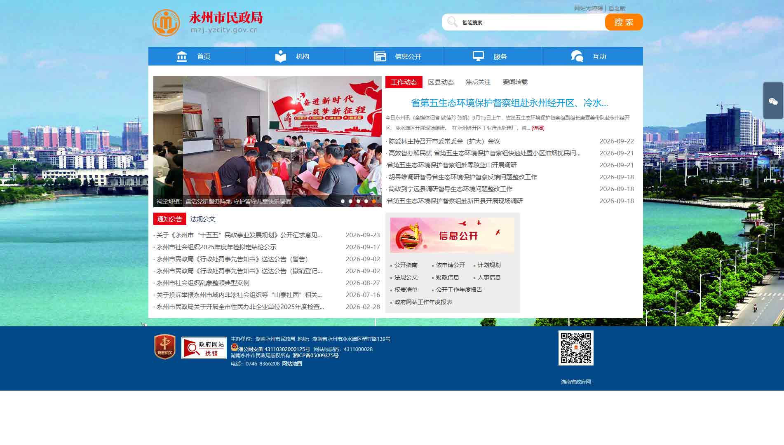The image size is (784, 445).
Task: Select the last orange carousel slide dot
Action: pos(374,201)
